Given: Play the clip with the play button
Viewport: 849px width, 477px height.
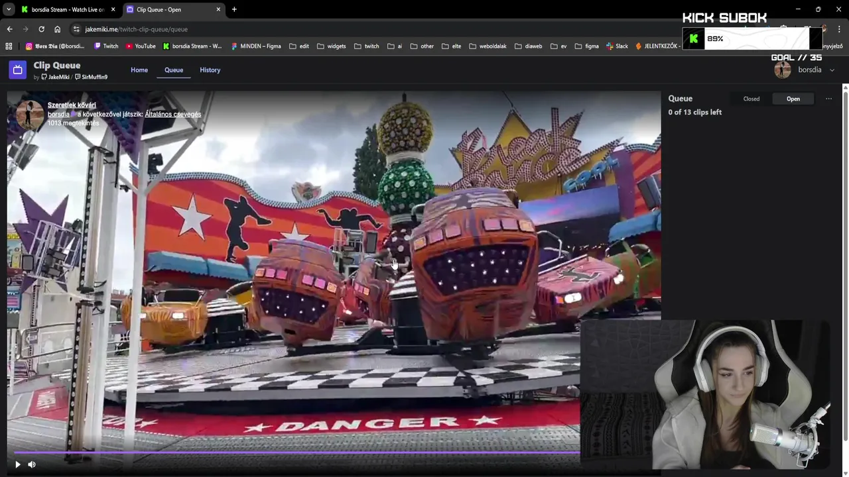Looking at the screenshot, I should [18, 464].
